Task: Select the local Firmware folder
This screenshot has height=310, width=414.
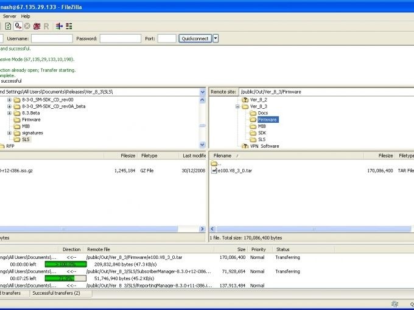Action: tap(31, 119)
